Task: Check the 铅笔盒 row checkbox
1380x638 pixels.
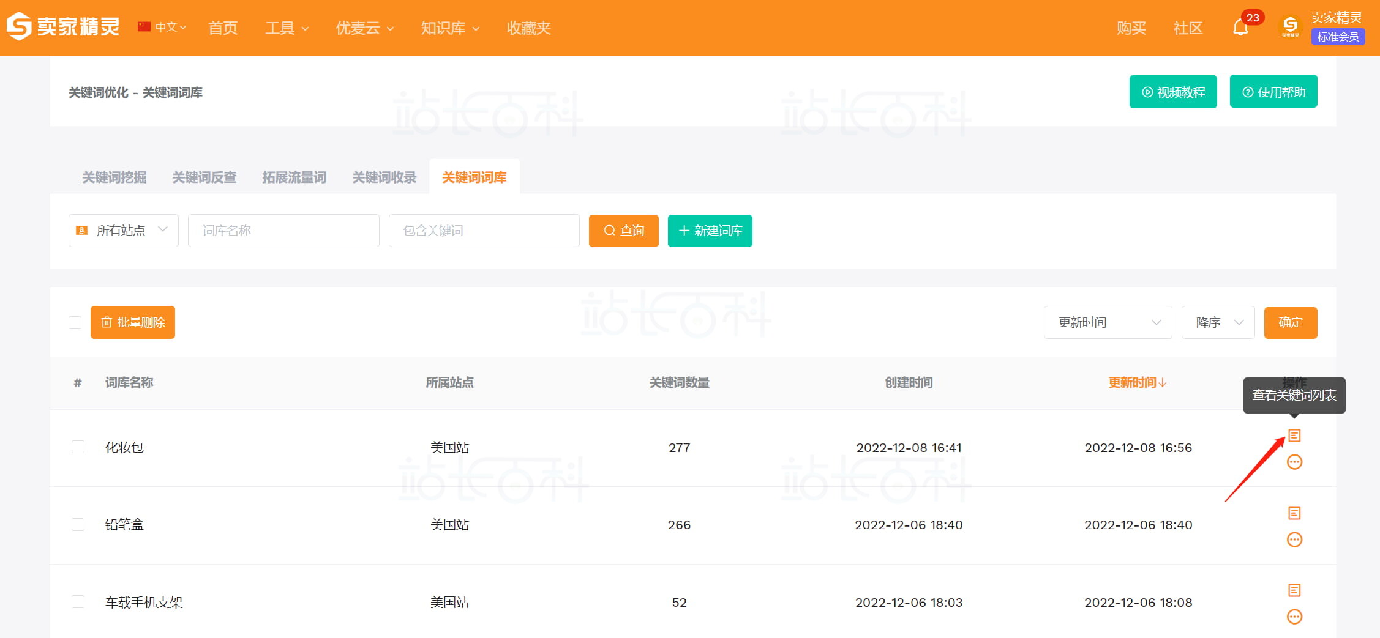Action: [78, 524]
